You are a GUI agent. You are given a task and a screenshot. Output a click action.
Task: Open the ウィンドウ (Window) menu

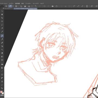tap(36, 4)
